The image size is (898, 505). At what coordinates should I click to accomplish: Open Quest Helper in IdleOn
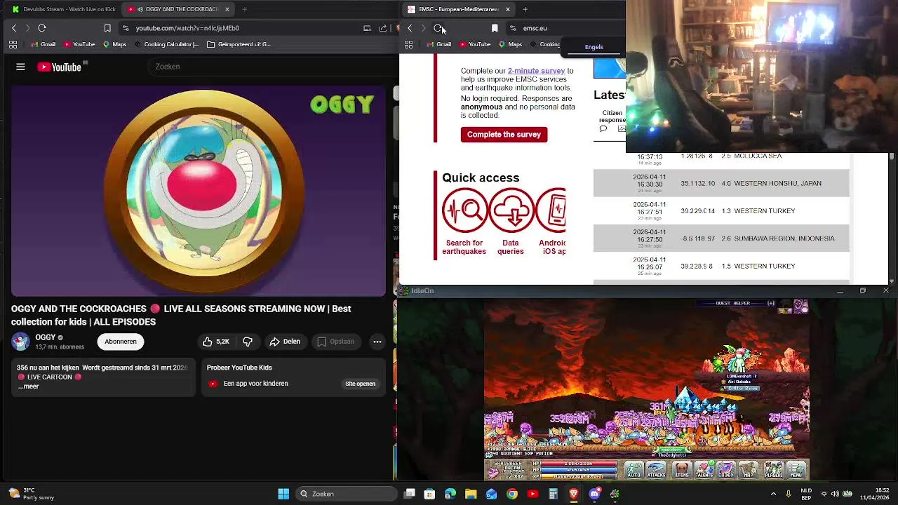click(732, 303)
